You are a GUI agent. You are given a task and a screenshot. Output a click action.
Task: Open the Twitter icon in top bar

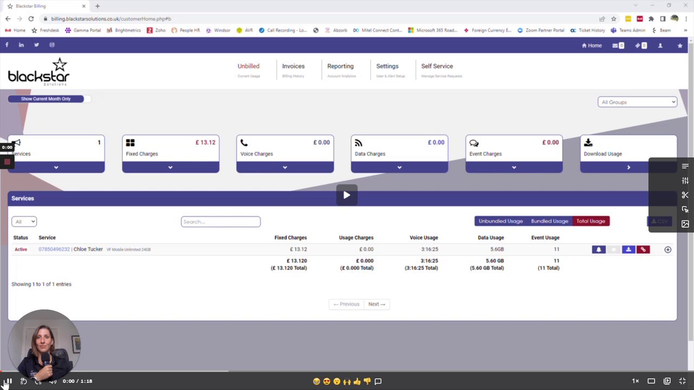[36, 45]
